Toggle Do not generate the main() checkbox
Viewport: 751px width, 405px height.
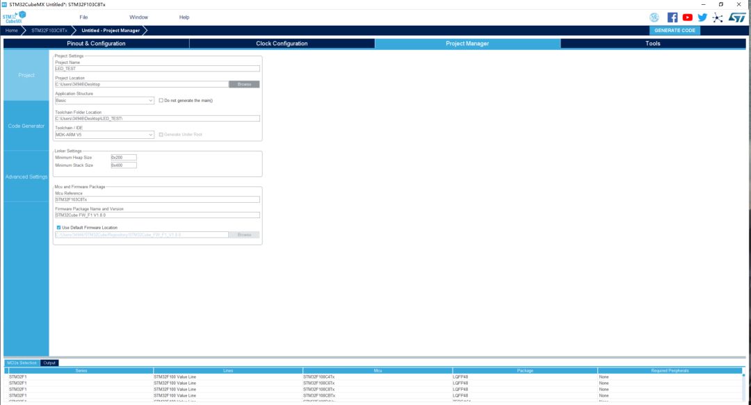(161, 101)
